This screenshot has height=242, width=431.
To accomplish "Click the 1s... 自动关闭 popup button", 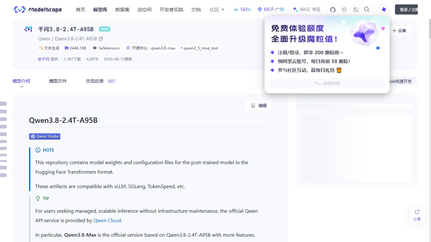I will pyautogui.click(x=327, y=83).
